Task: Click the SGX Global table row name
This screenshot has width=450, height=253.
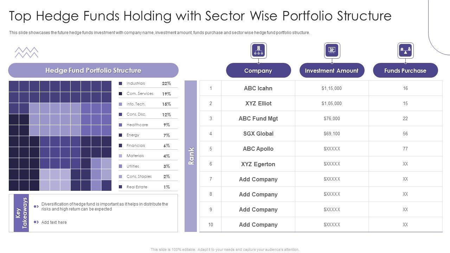Action: 258,134
